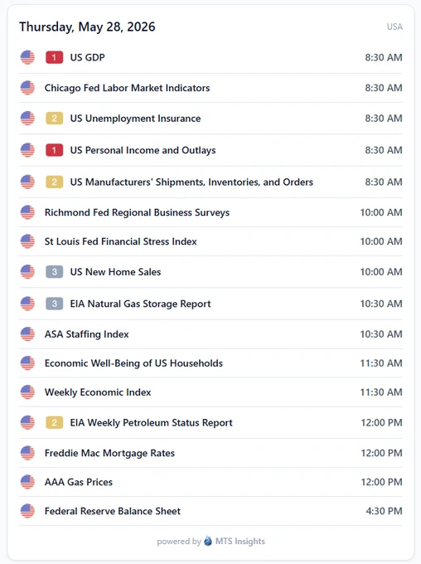Select the EIA Natural Gas Storage Report entry
Screen dimensions: 421x564
140,304
